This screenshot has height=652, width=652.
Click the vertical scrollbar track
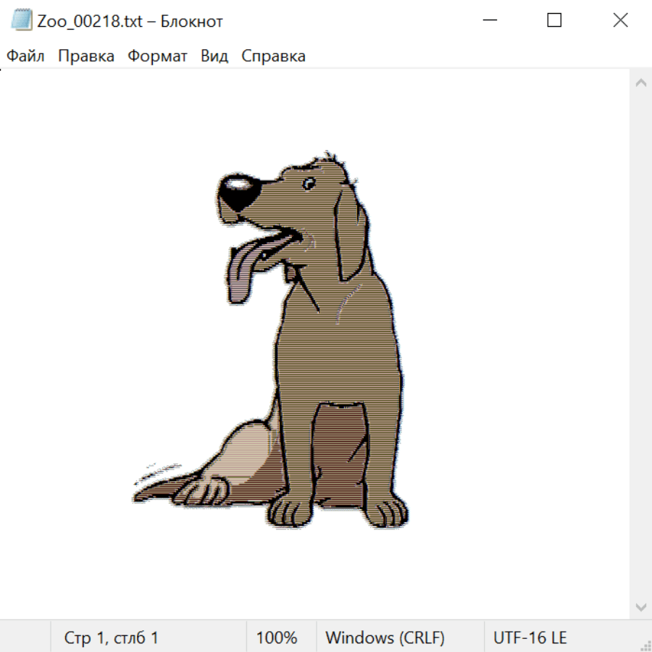coord(640,344)
